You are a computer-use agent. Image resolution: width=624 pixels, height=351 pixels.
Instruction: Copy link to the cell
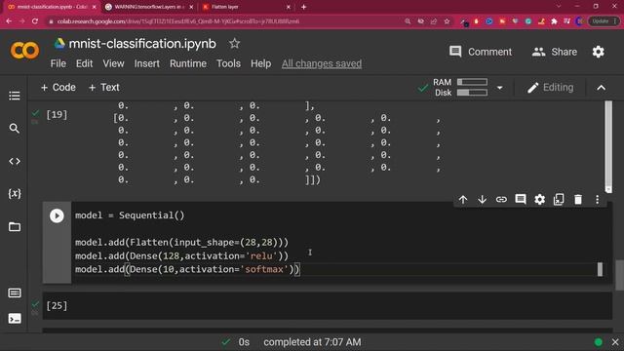click(501, 199)
